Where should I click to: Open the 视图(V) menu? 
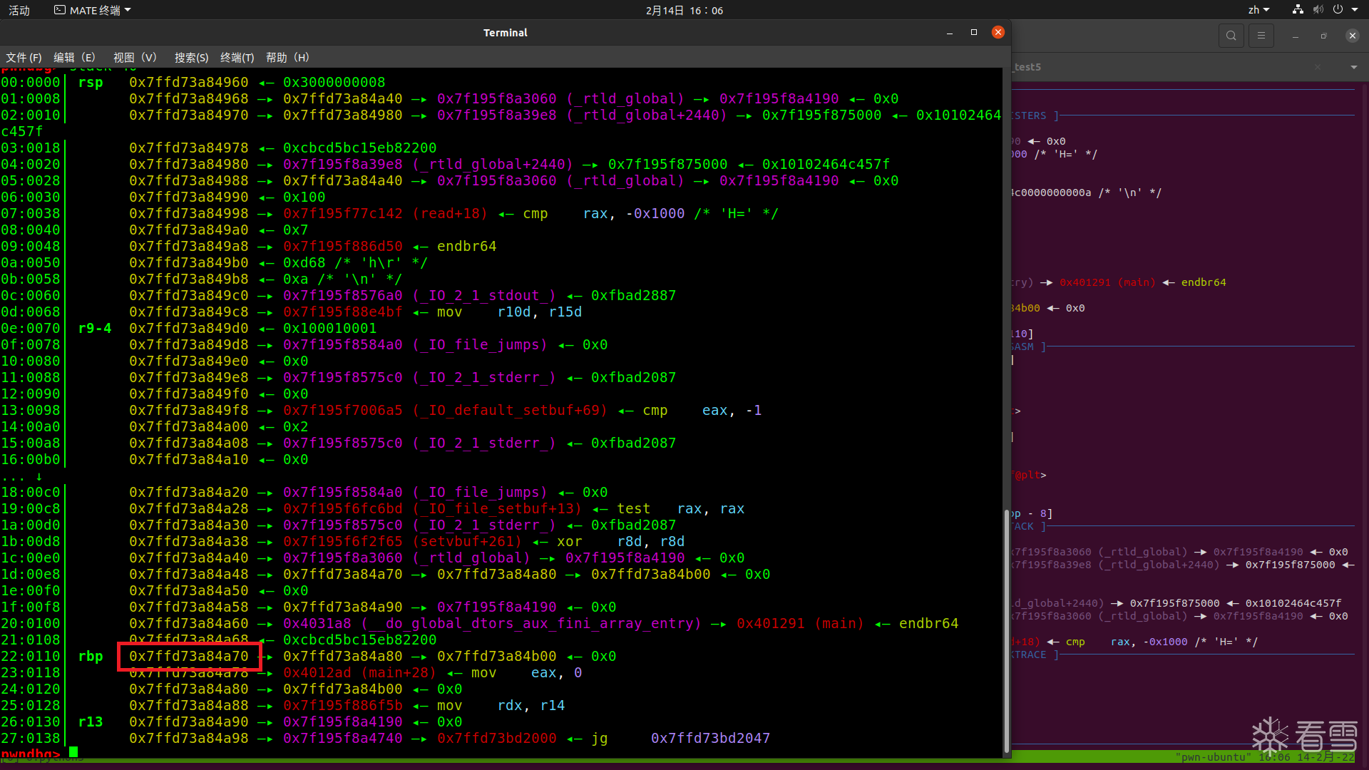(x=135, y=57)
